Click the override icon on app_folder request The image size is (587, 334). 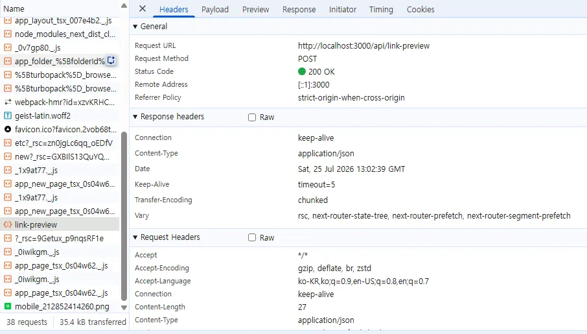pos(111,60)
